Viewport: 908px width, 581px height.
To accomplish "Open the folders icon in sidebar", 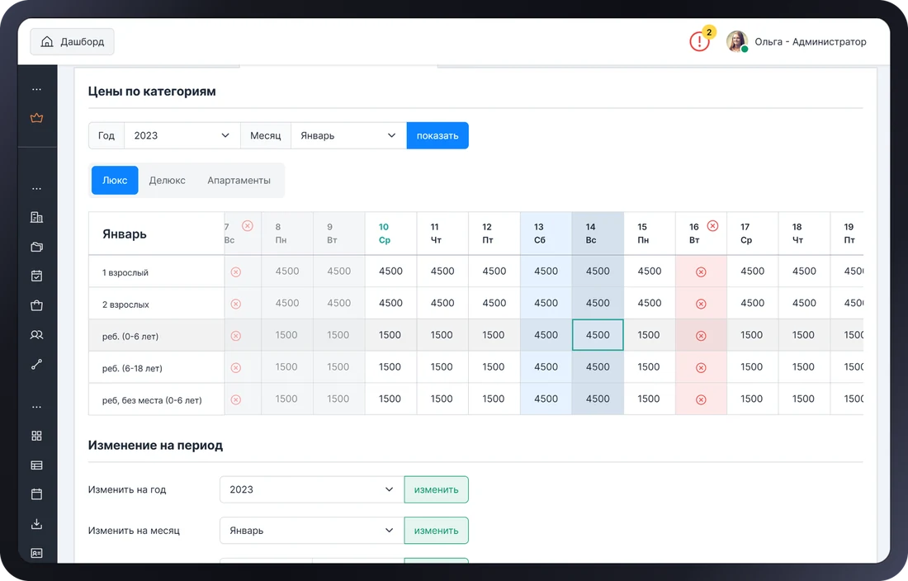I will pyautogui.click(x=36, y=247).
